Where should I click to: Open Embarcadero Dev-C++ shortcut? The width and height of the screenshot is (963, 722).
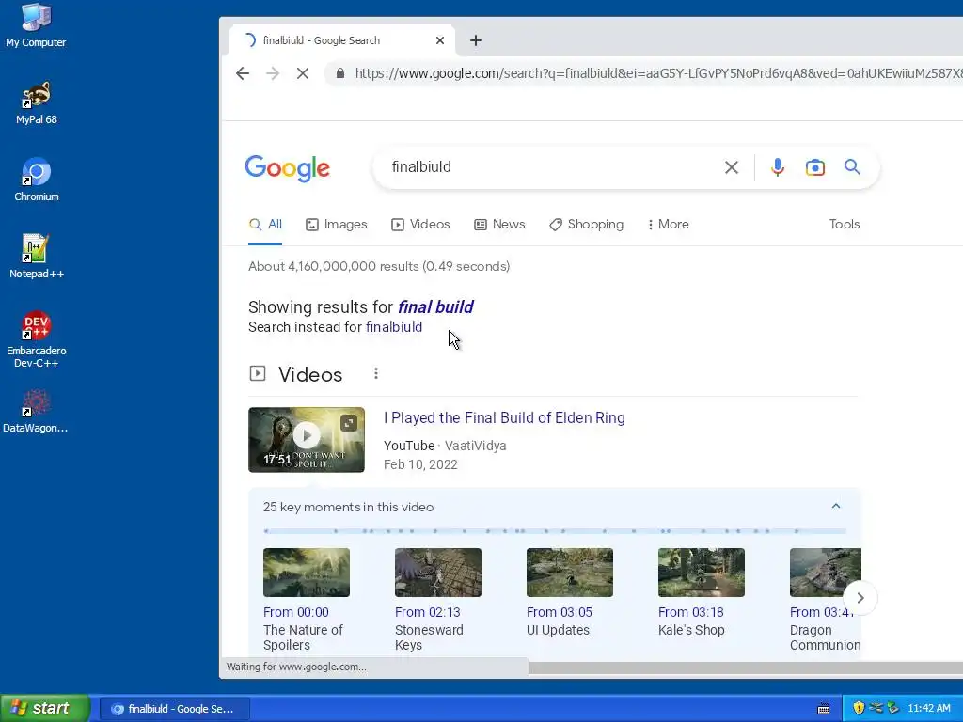[37, 339]
